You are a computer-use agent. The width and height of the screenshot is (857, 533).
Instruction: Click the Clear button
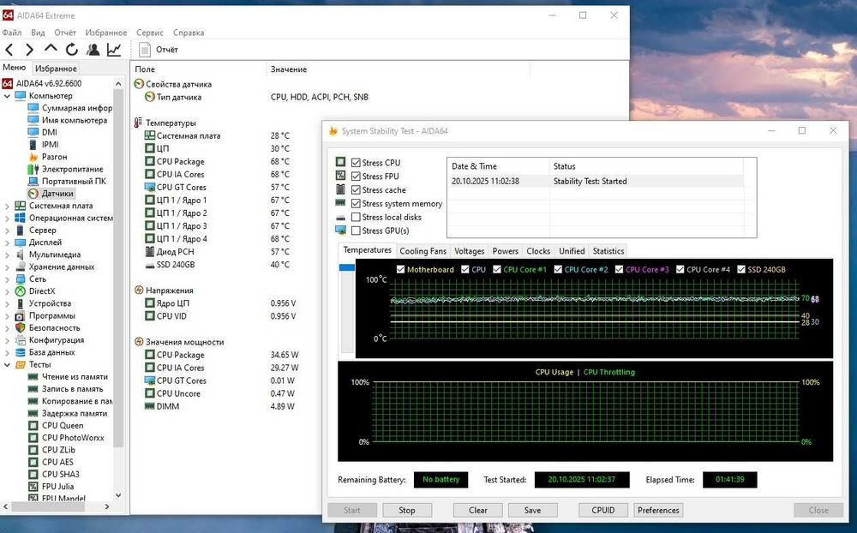[x=477, y=510]
